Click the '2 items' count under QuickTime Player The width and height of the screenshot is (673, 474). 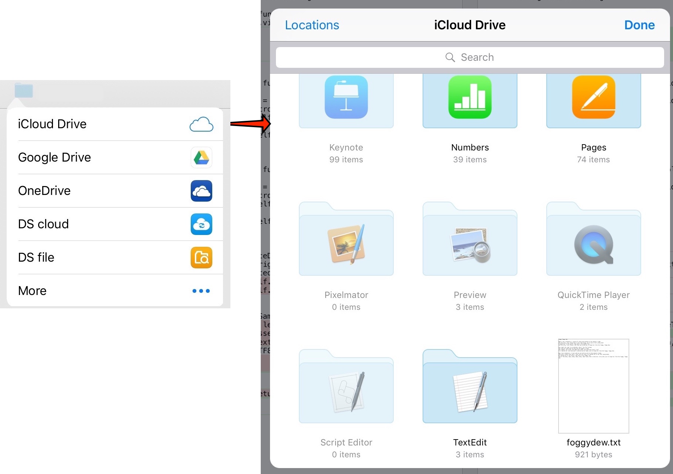(x=593, y=307)
